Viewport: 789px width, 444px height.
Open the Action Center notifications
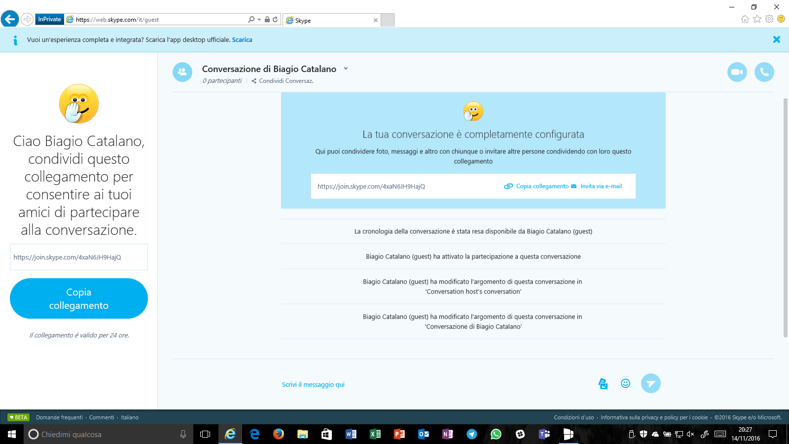click(773, 434)
